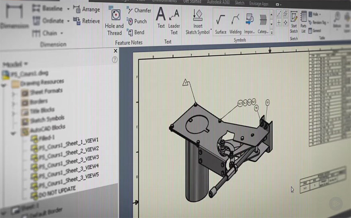Click the Start Sketch tool
The height and width of the screenshot is (218, 351).
pos(294,22)
